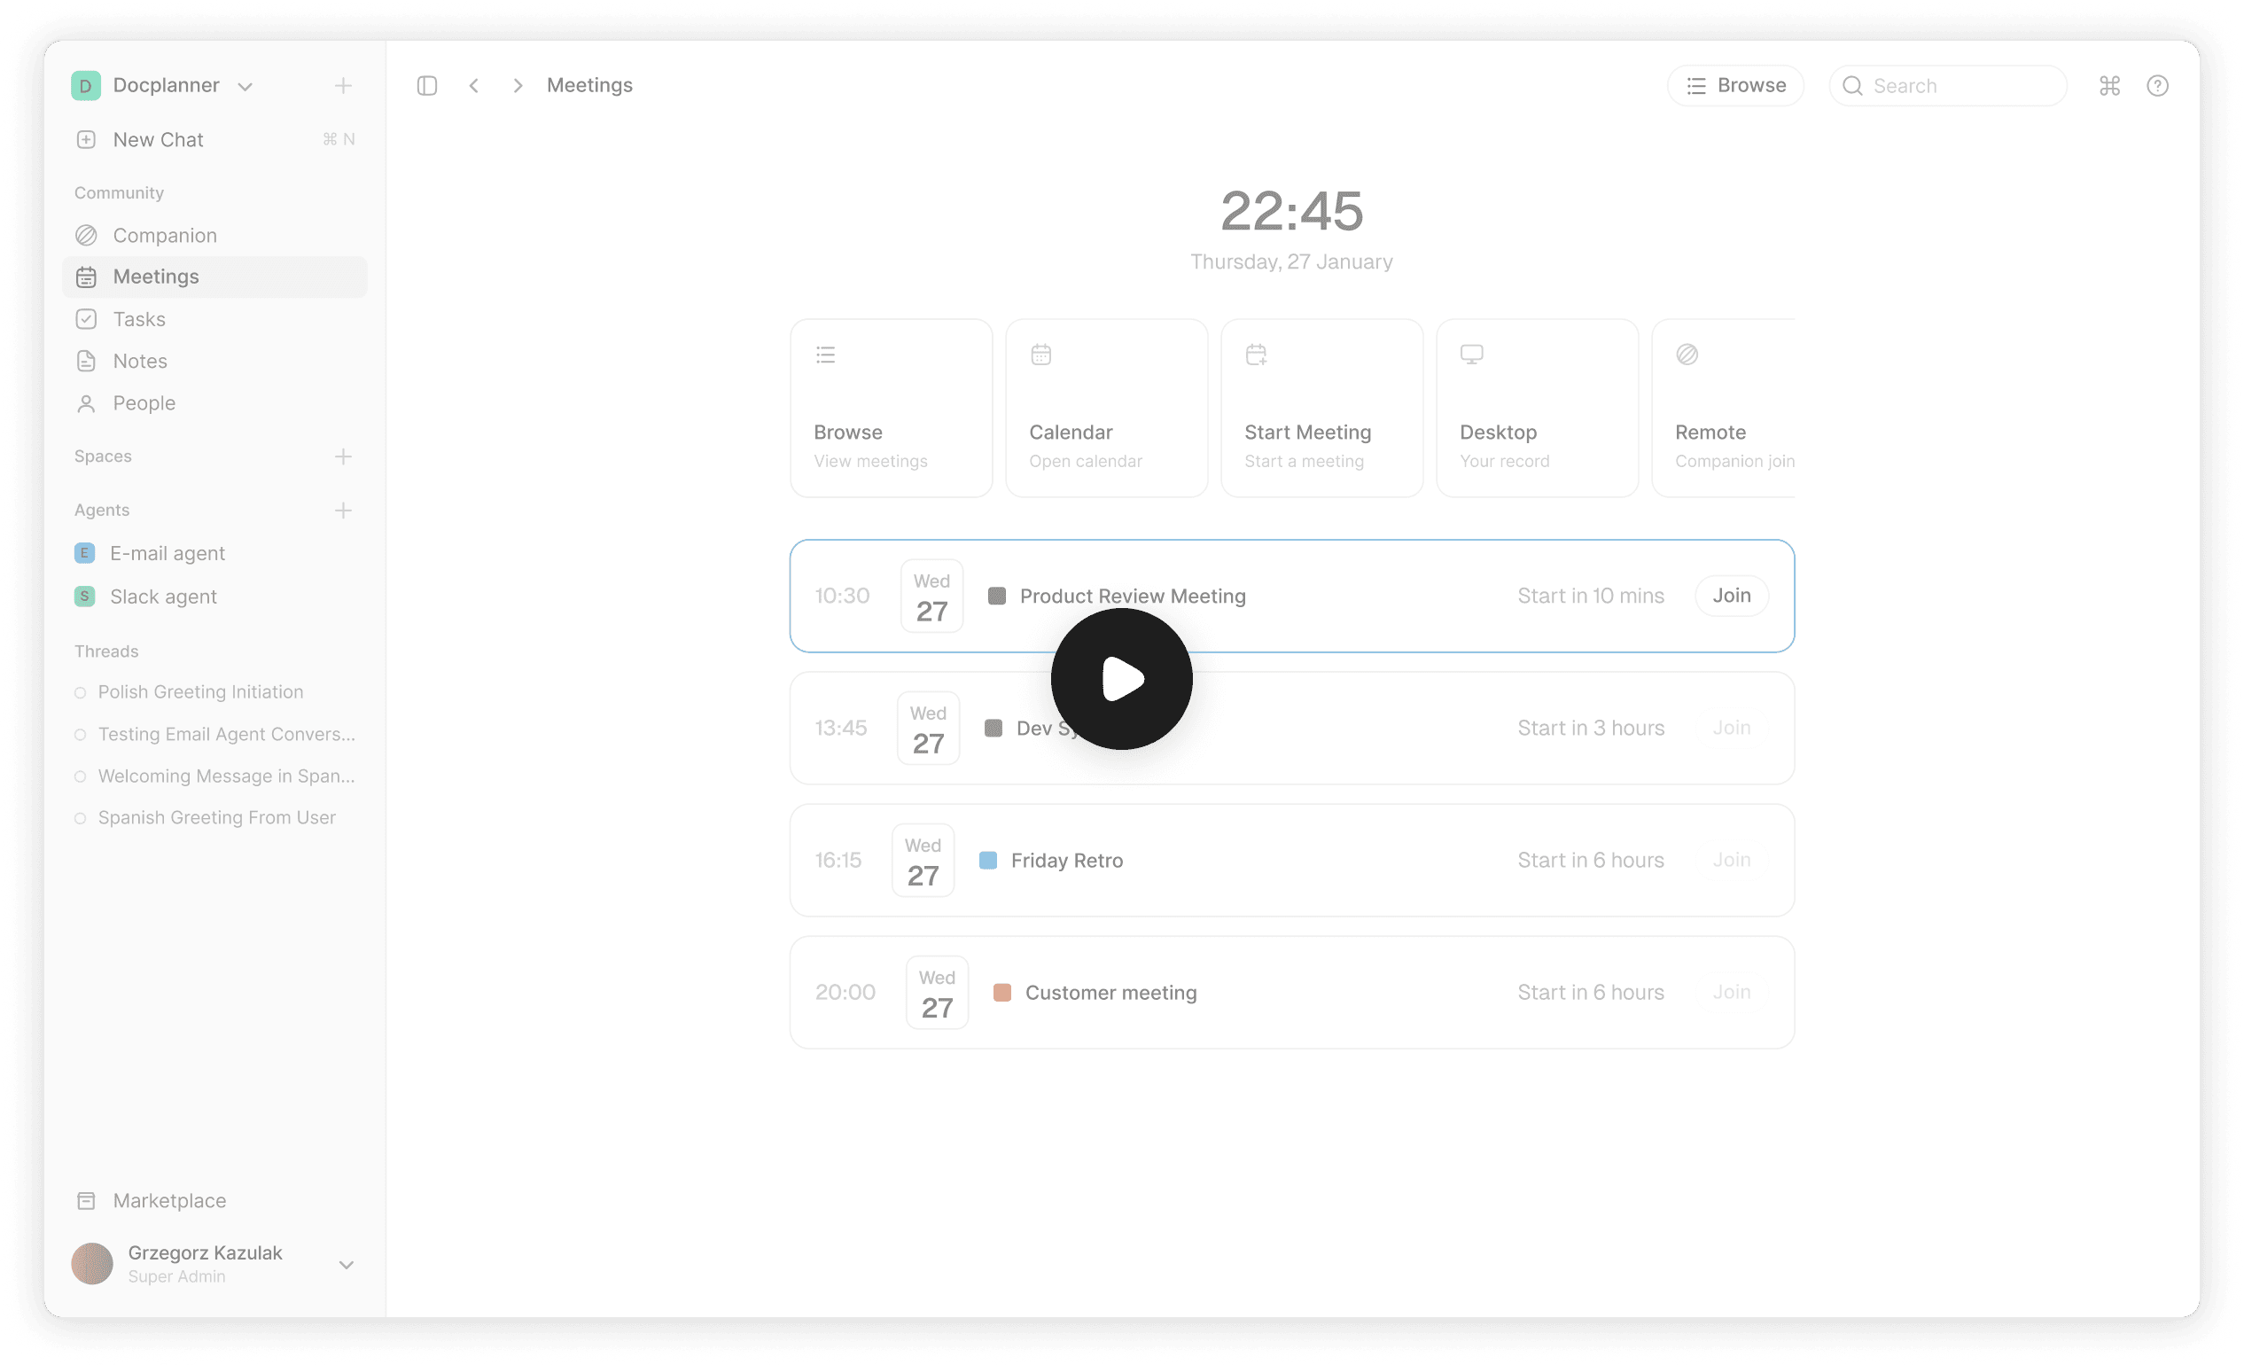This screenshot has width=2244, height=1365.
Task: Open the Desktop record card
Action: [x=1538, y=408]
